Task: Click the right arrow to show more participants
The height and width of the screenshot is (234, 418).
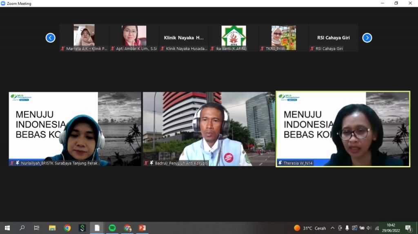Action: [x=367, y=38]
